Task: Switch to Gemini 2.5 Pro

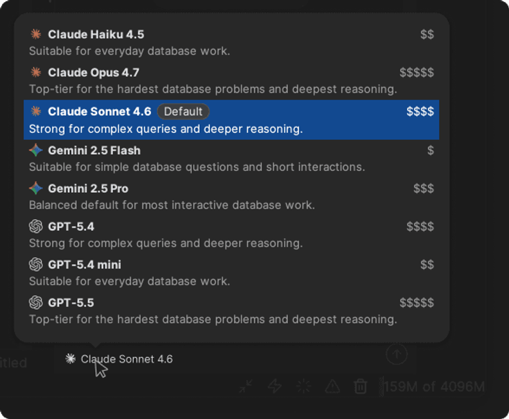Action: (231, 197)
